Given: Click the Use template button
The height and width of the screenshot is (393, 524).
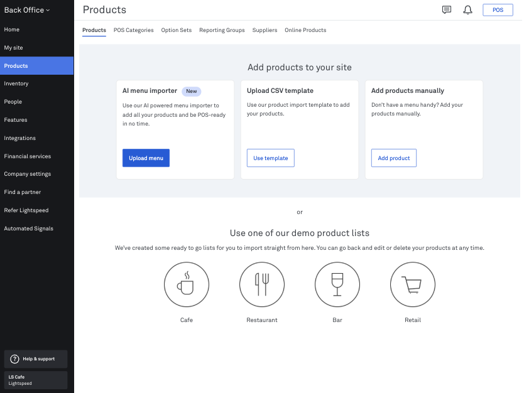Looking at the screenshot, I should point(271,158).
